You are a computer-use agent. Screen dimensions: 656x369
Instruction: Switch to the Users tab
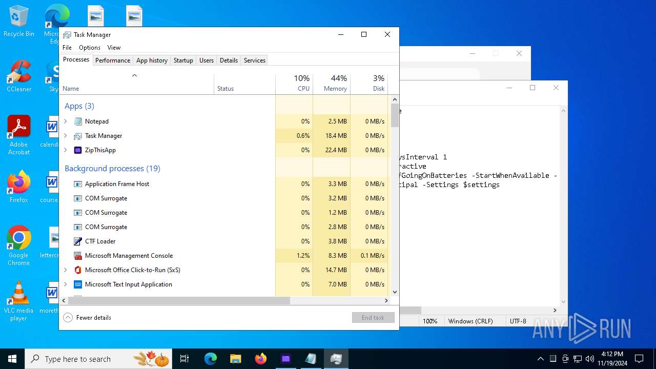(x=207, y=60)
